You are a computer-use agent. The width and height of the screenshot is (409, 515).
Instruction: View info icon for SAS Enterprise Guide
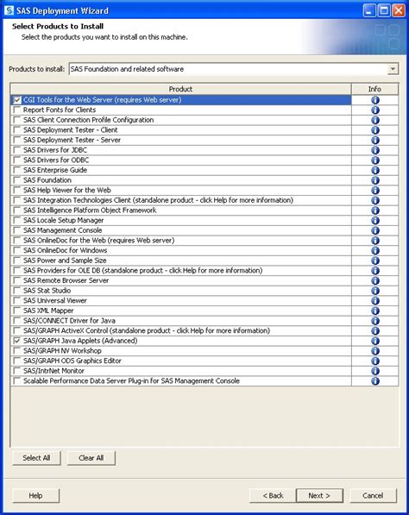(375, 170)
